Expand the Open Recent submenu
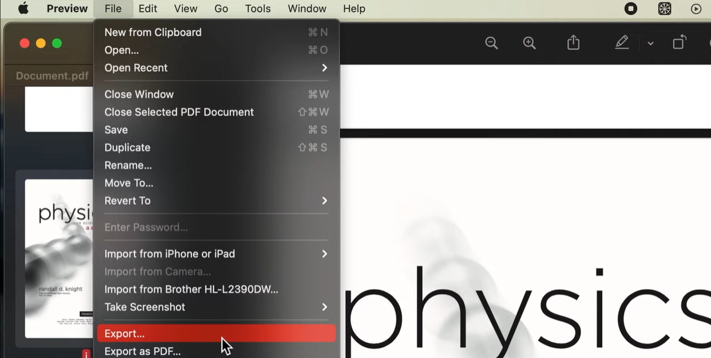 (136, 68)
